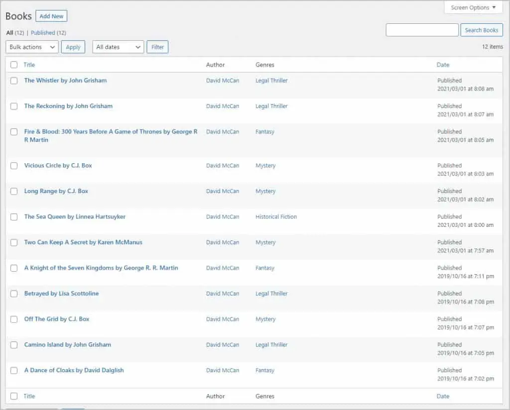
Task: Filter by the Historical Fiction genre link
Action: (x=276, y=217)
